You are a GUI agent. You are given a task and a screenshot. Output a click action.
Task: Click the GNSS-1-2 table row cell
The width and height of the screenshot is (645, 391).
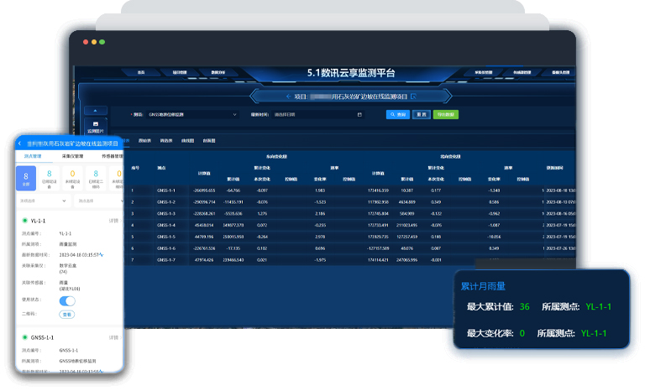pos(165,202)
